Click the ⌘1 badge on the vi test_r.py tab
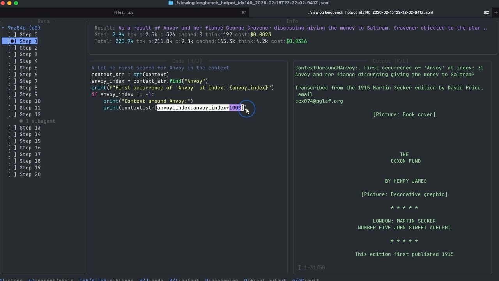 click(x=244, y=12)
